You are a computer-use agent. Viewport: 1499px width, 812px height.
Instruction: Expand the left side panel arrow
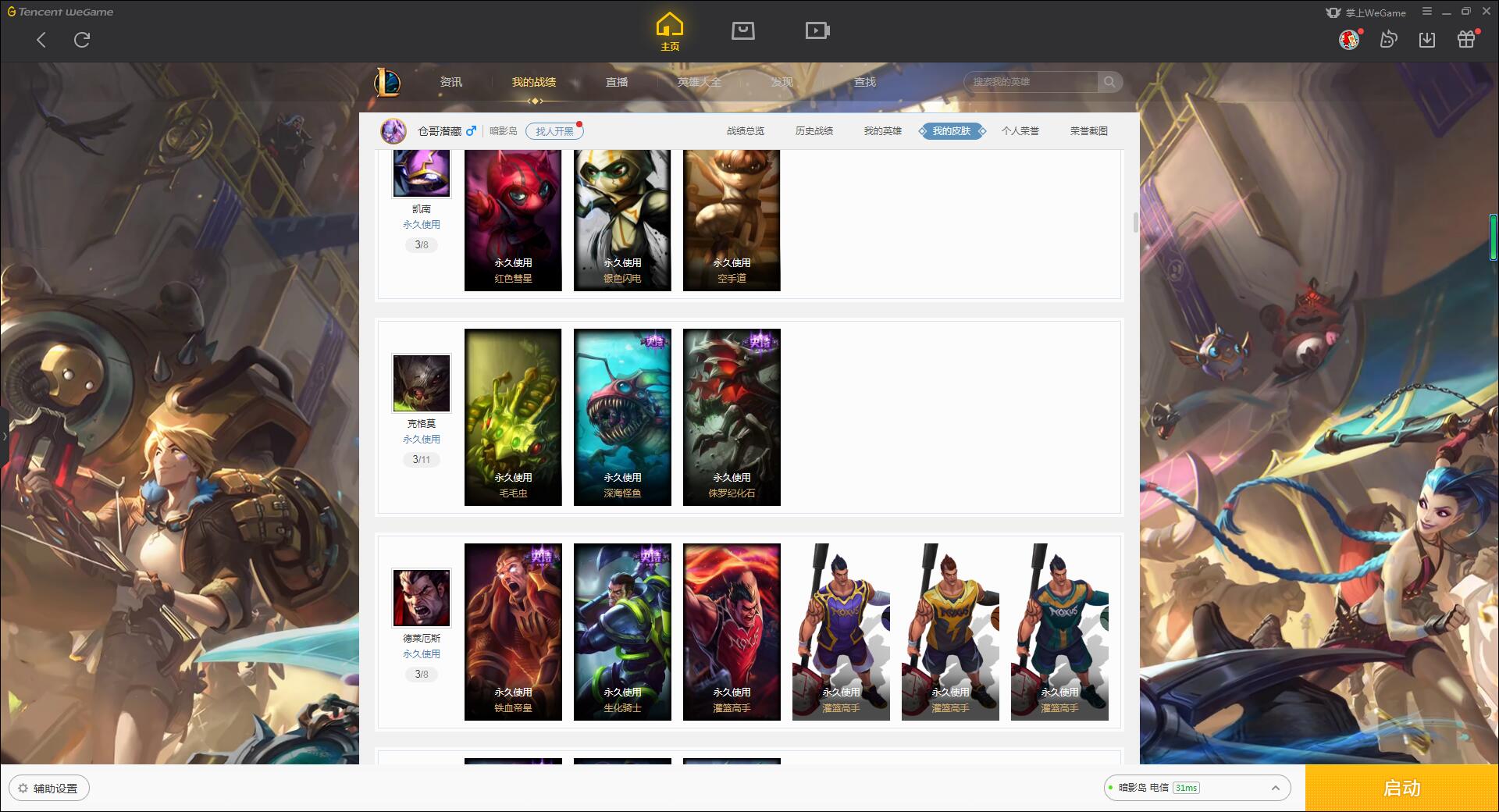[4, 436]
